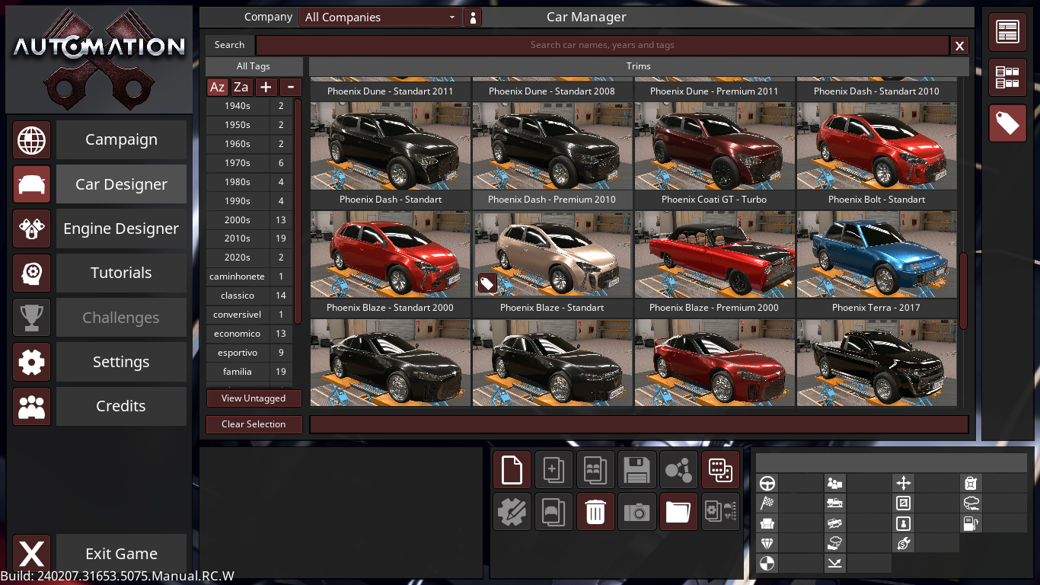Open the tag editor price-tag icon
This screenshot has height=585, width=1040.
(x=1007, y=123)
